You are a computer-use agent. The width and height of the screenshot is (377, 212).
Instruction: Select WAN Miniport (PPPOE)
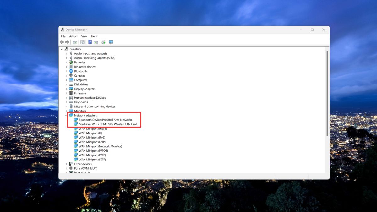click(93, 151)
